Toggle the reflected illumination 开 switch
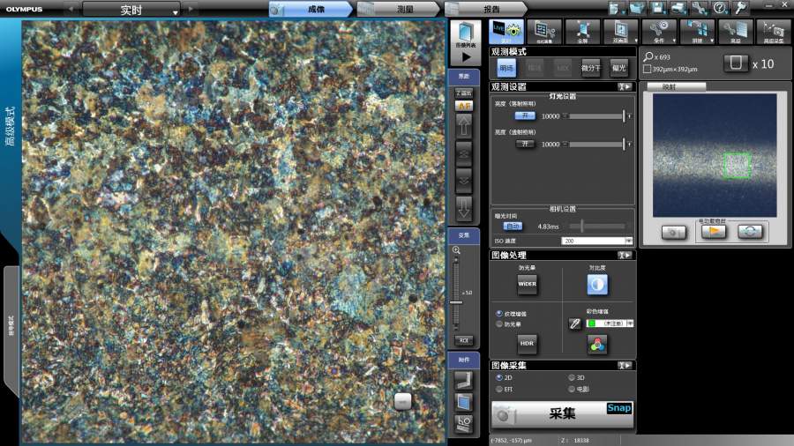 tap(525, 115)
